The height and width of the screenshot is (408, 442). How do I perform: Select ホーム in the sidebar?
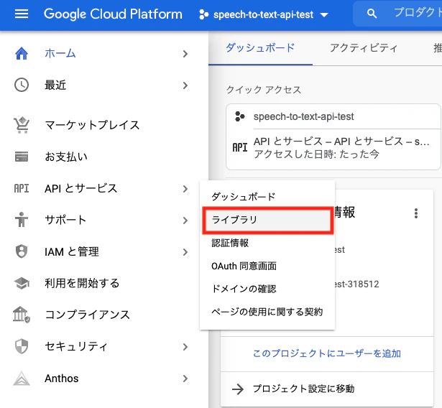pos(60,53)
